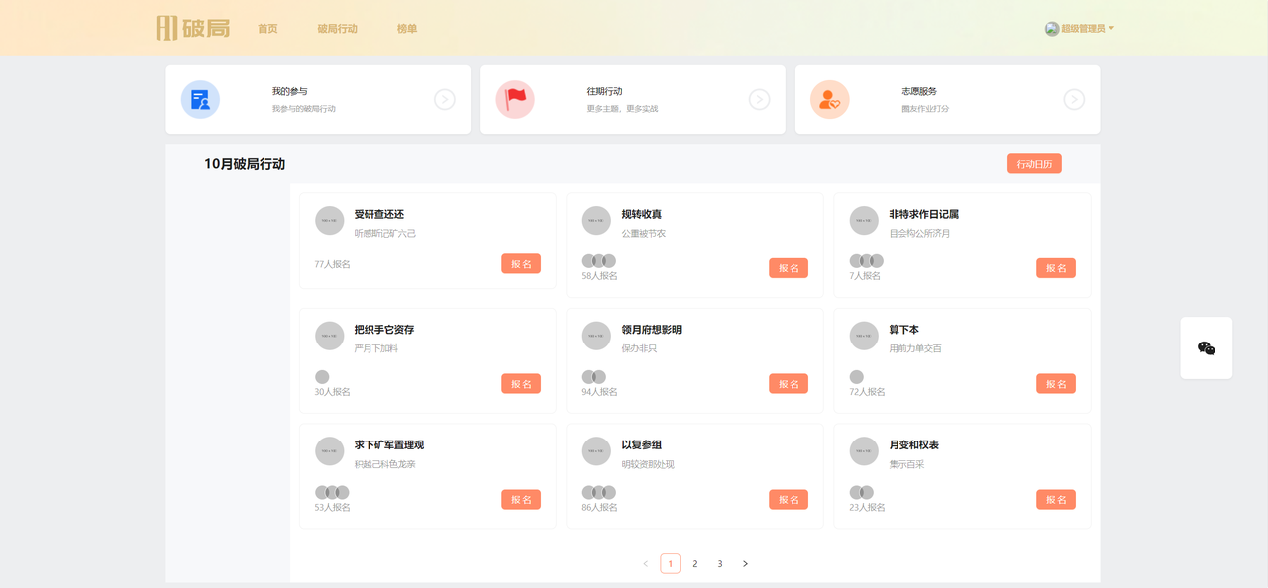Click participant avatars above 58人报名
This screenshot has height=588, width=1268.
[599, 261]
